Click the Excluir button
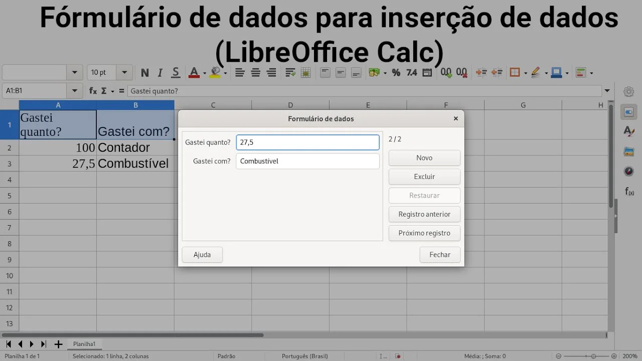The width and height of the screenshot is (642, 361). 424,176
